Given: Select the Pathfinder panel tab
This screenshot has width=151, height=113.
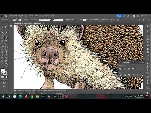Looking at the screenshot, I should 126,62.
